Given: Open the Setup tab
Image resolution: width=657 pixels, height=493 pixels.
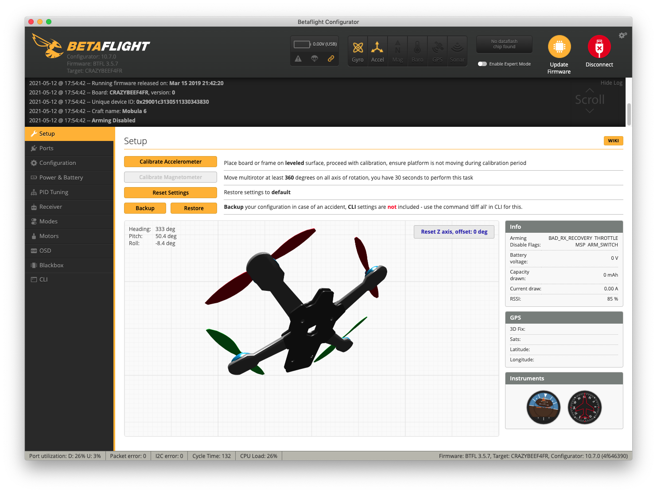Looking at the screenshot, I should click(x=69, y=134).
